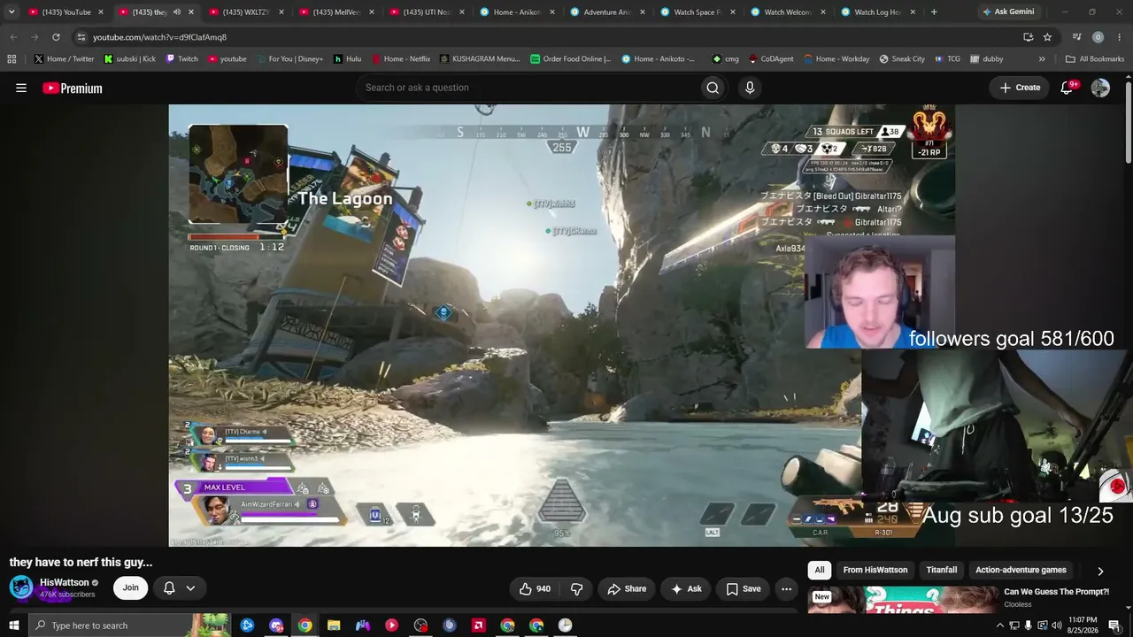Open HisWattson channel name link
This screenshot has width=1133, height=637.
pos(65,582)
